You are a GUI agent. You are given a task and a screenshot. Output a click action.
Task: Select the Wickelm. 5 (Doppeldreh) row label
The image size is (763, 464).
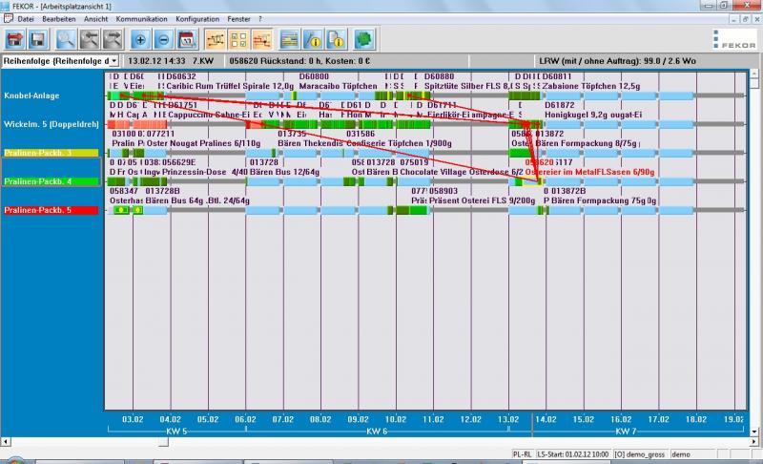52,124
